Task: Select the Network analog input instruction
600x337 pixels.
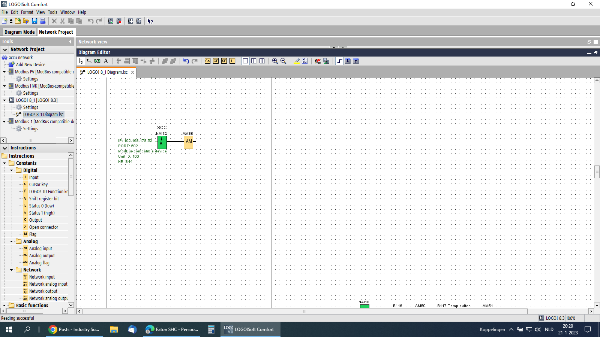Action: [x=48, y=284]
